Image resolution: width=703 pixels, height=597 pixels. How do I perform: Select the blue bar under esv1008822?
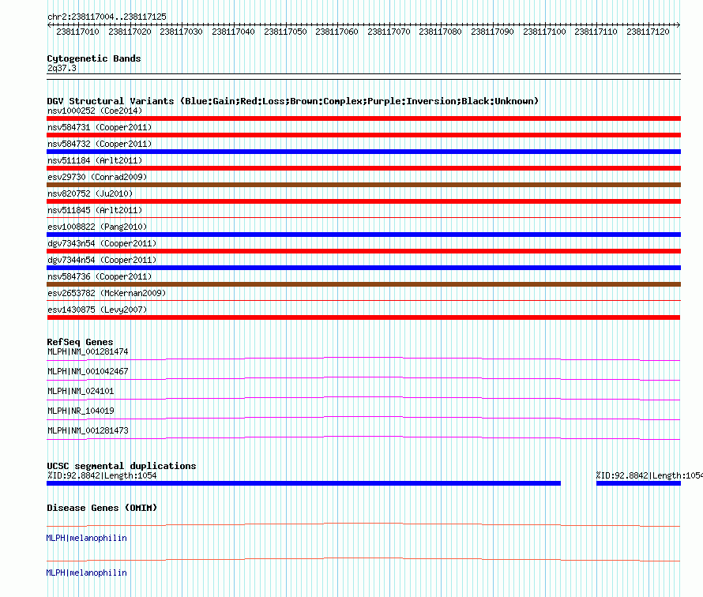pyautogui.click(x=363, y=235)
